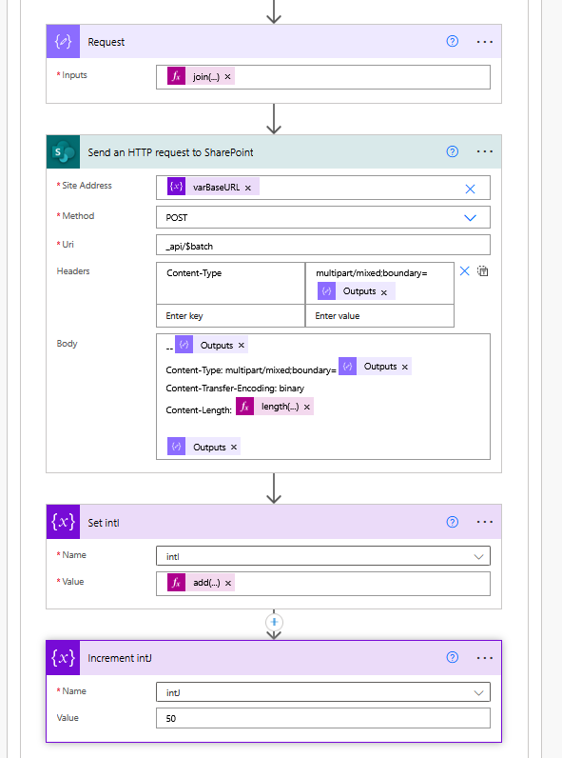Remove the last Outputs token in Body
The height and width of the screenshot is (758, 562).
pos(234,448)
